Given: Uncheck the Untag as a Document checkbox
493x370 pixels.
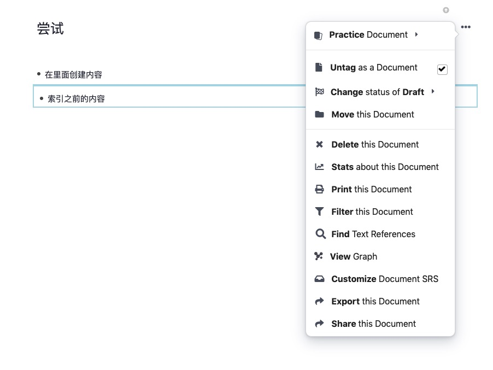Looking at the screenshot, I should click(x=442, y=69).
